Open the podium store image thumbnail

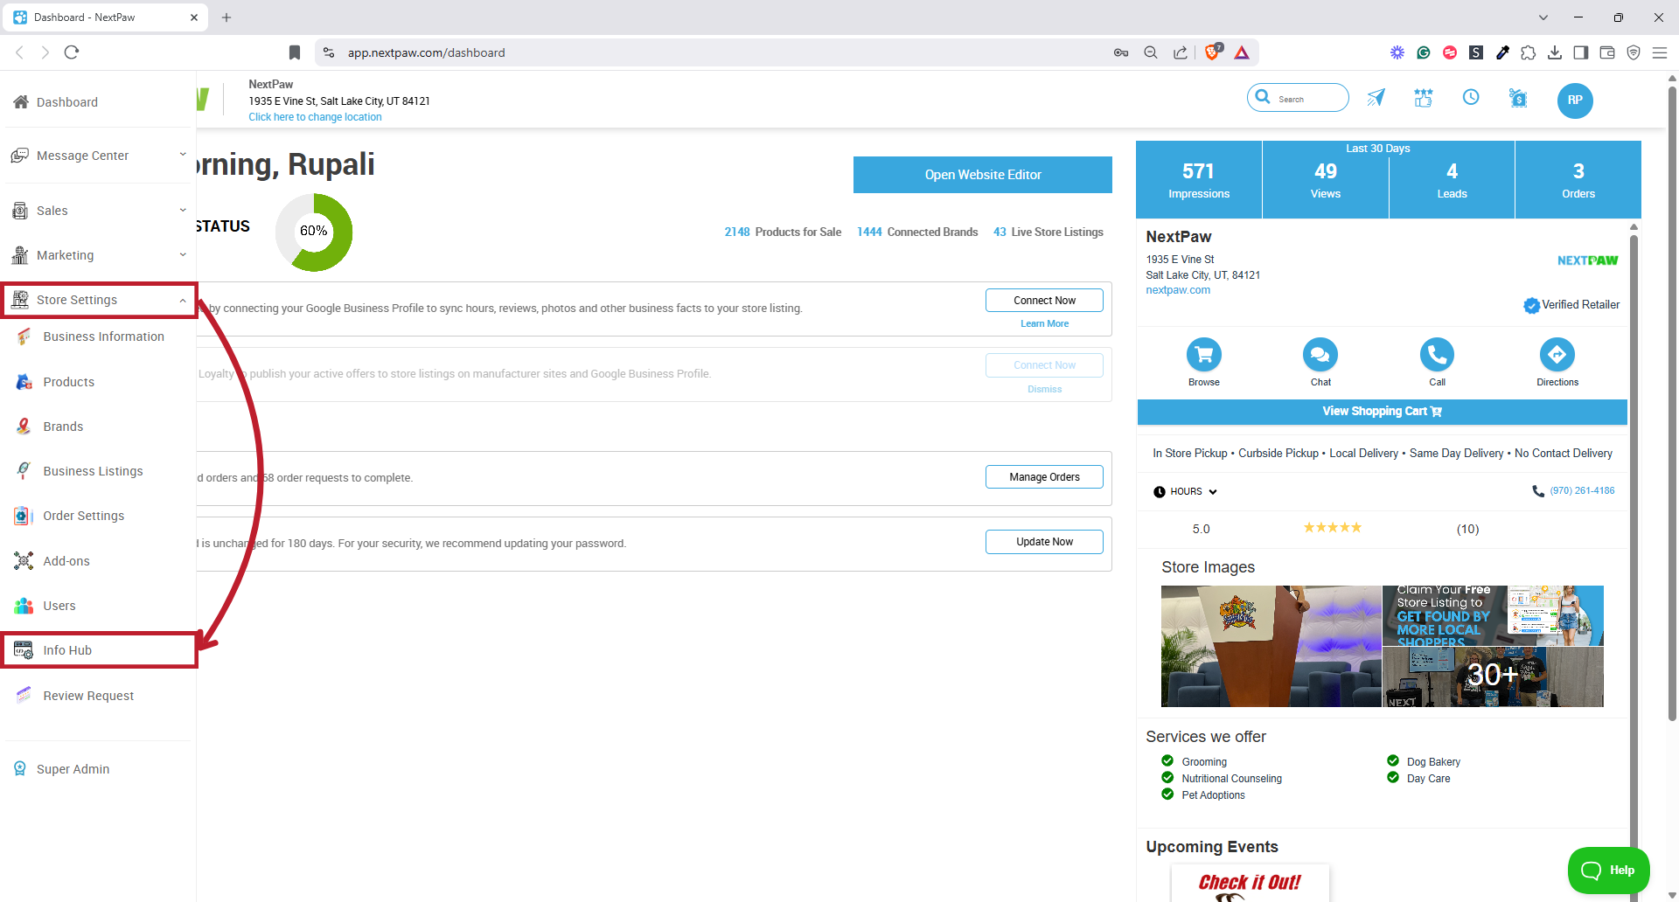(1271, 646)
